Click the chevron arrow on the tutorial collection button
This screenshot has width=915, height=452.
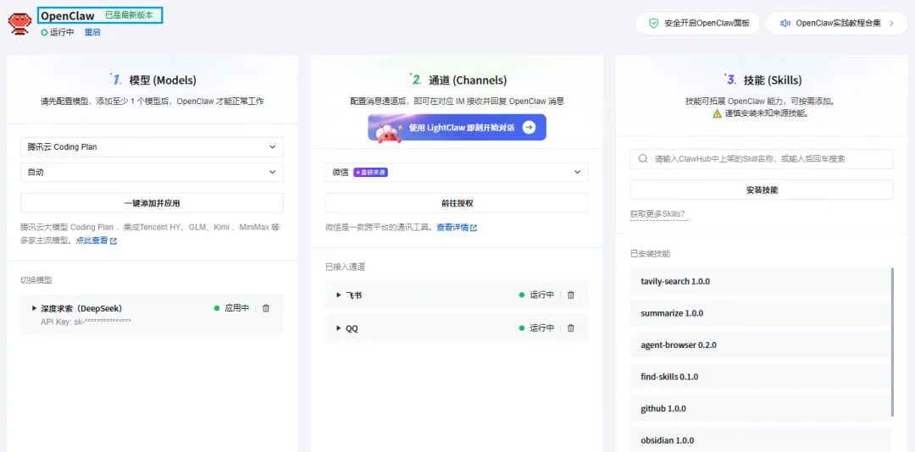891,24
